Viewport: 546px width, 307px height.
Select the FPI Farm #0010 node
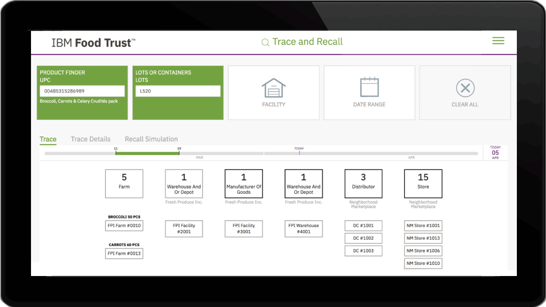point(124,225)
